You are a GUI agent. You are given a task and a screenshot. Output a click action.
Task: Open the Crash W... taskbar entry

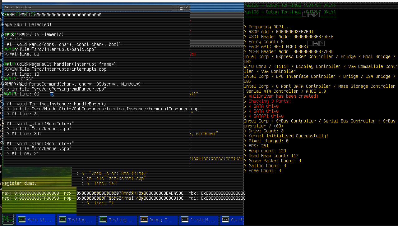[199, 220]
